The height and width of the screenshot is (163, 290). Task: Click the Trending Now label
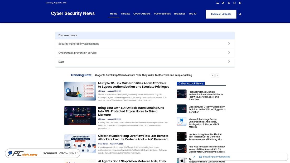click(x=81, y=75)
